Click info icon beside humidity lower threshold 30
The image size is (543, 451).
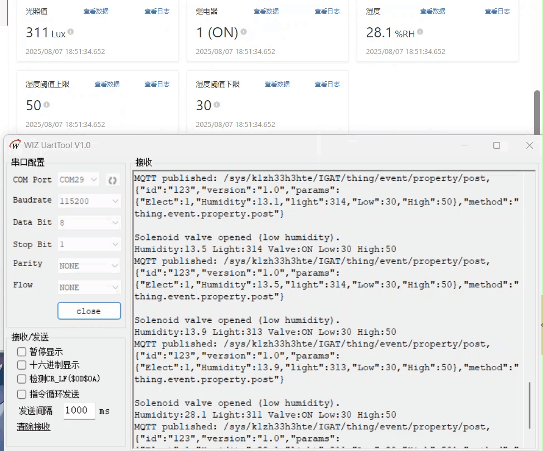point(217,105)
